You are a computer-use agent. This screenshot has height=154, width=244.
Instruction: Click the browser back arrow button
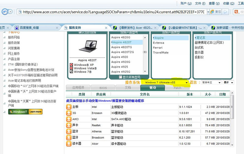5,12
